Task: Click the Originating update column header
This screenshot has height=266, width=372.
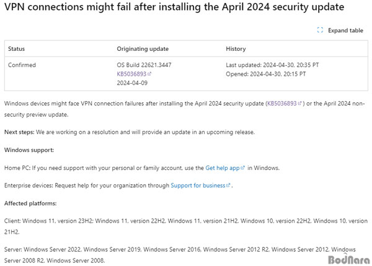Action: 143,49
